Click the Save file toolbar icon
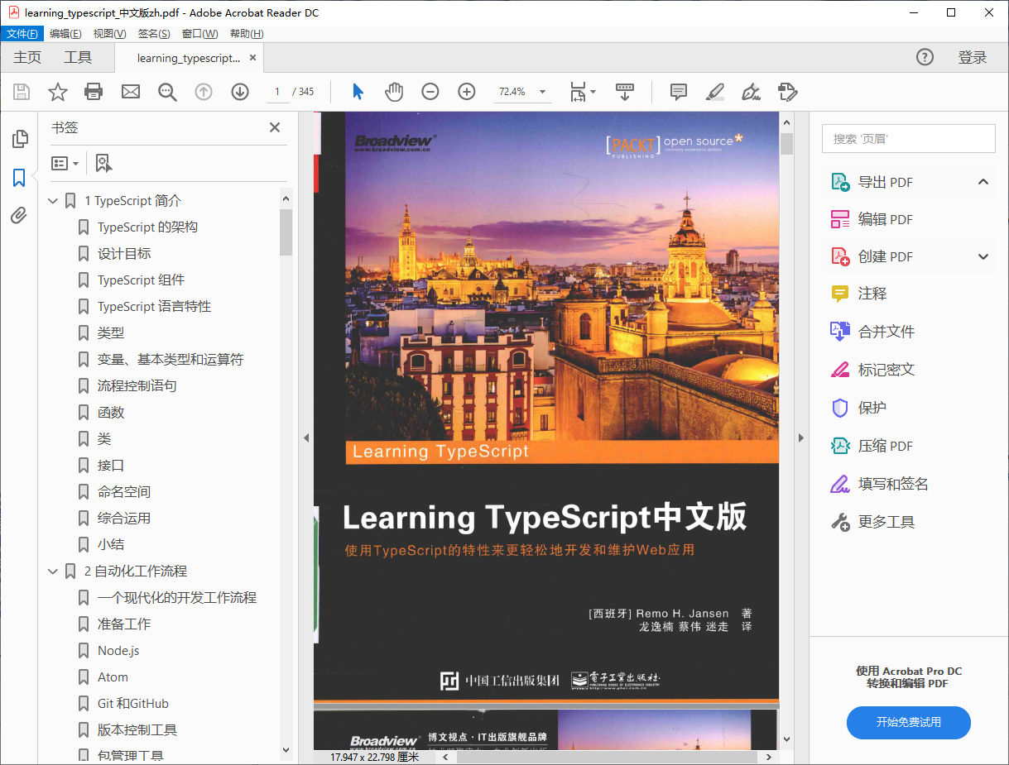The image size is (1009, 765). (x=21, y=92)
